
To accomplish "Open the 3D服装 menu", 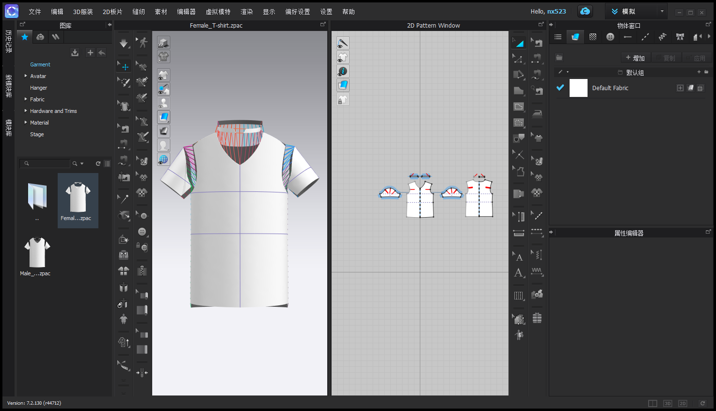I will (83, 12).
